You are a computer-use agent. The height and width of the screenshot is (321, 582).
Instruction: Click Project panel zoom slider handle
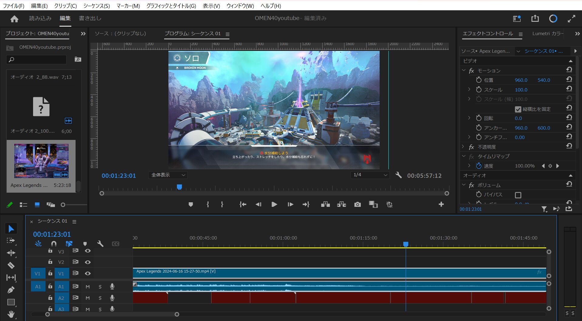click(63, 205)
